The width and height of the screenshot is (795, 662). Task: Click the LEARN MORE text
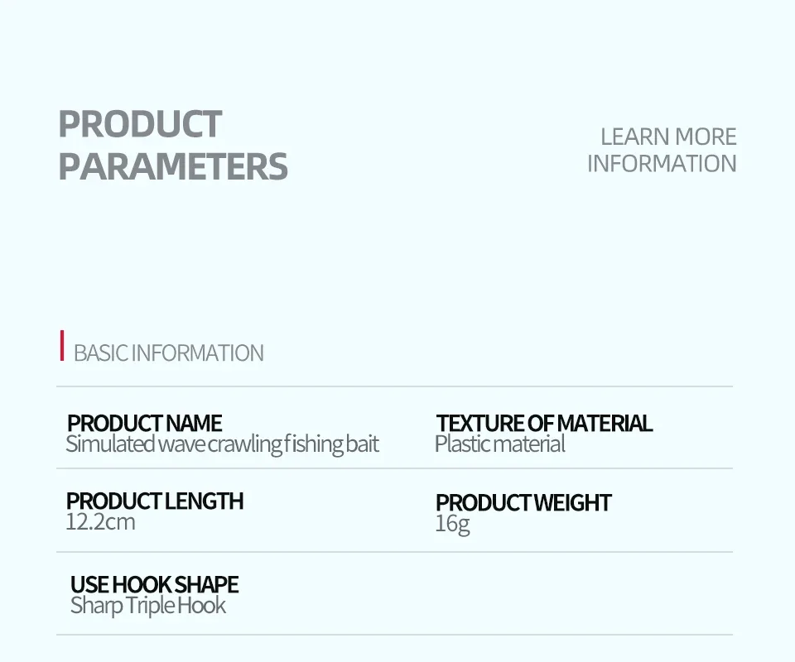tap(667, 137)
